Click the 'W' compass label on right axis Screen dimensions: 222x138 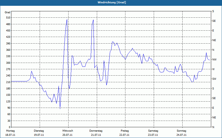click(213, 69)
